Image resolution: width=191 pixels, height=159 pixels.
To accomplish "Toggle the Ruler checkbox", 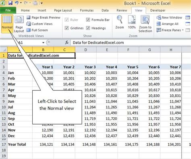I will (x=66, y=20).
